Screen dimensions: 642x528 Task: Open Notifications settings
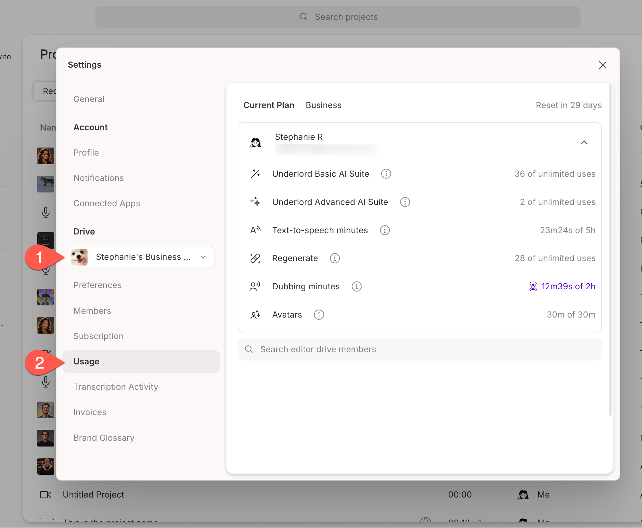click(x=98, y=178)
